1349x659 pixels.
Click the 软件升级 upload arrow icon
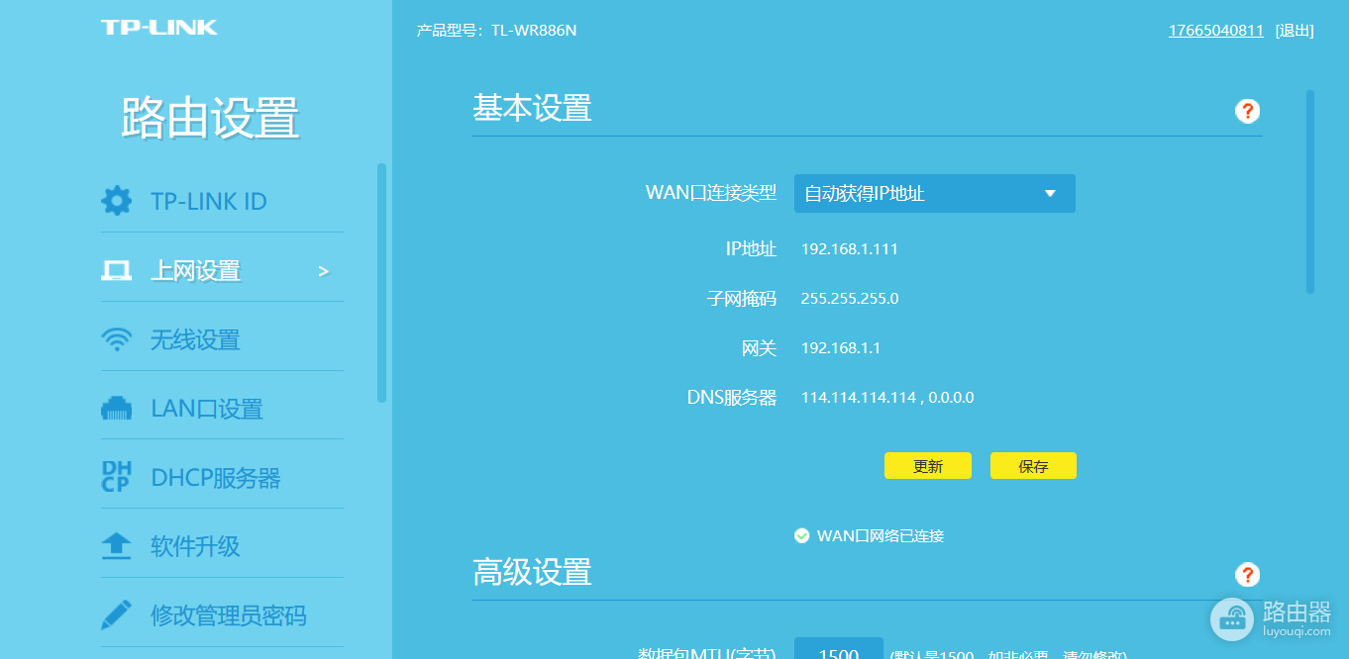coord(117,544)
